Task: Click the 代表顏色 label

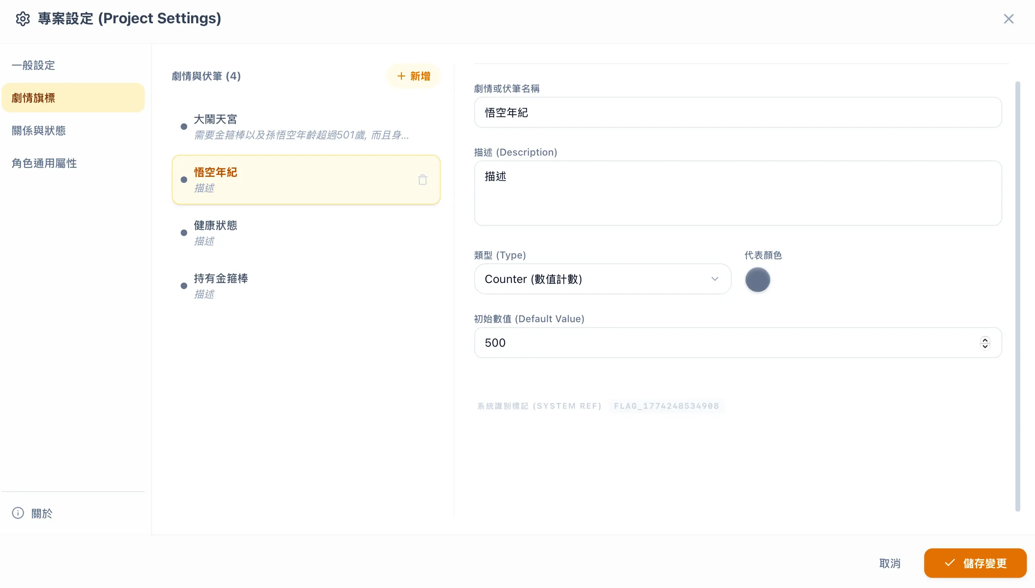Action: pyautogui.click(x=763, y=255)
